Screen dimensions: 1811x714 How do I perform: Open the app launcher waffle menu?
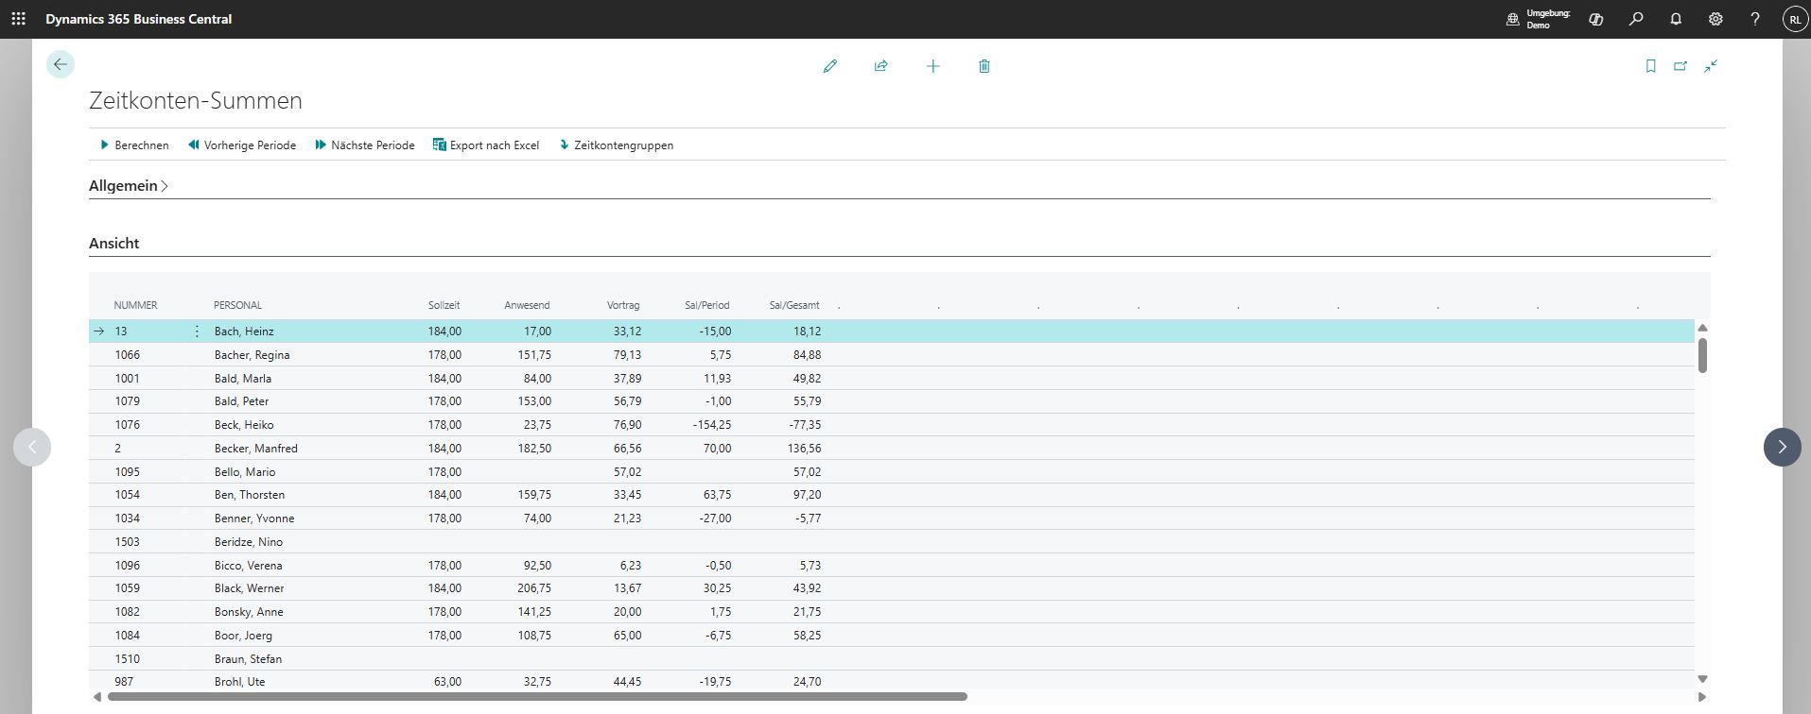tap(18, 19)
